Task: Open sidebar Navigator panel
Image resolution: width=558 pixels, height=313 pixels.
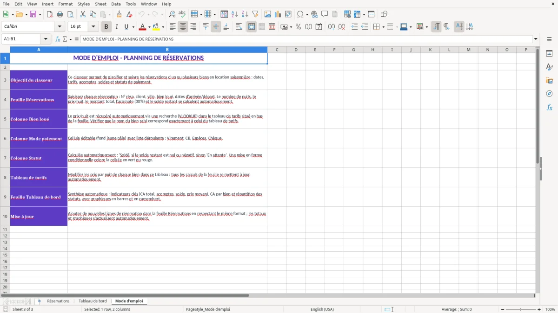Action: tap(549, 94)
